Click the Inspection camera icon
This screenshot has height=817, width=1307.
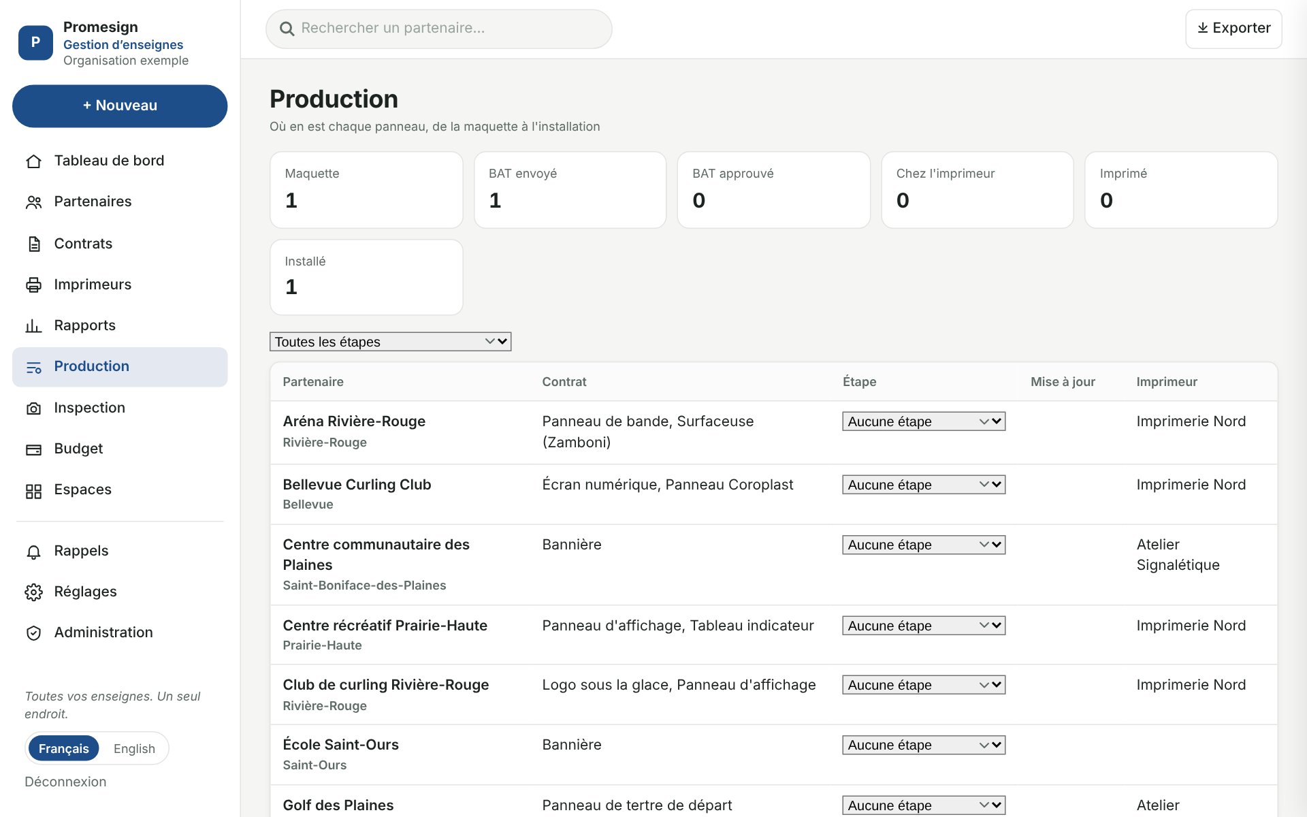[x=33, y=408]
